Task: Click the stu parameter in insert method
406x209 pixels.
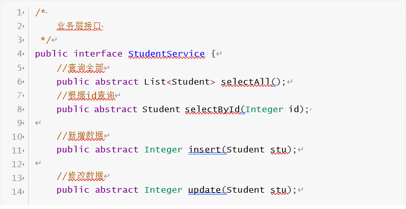Action: (278, 149)
